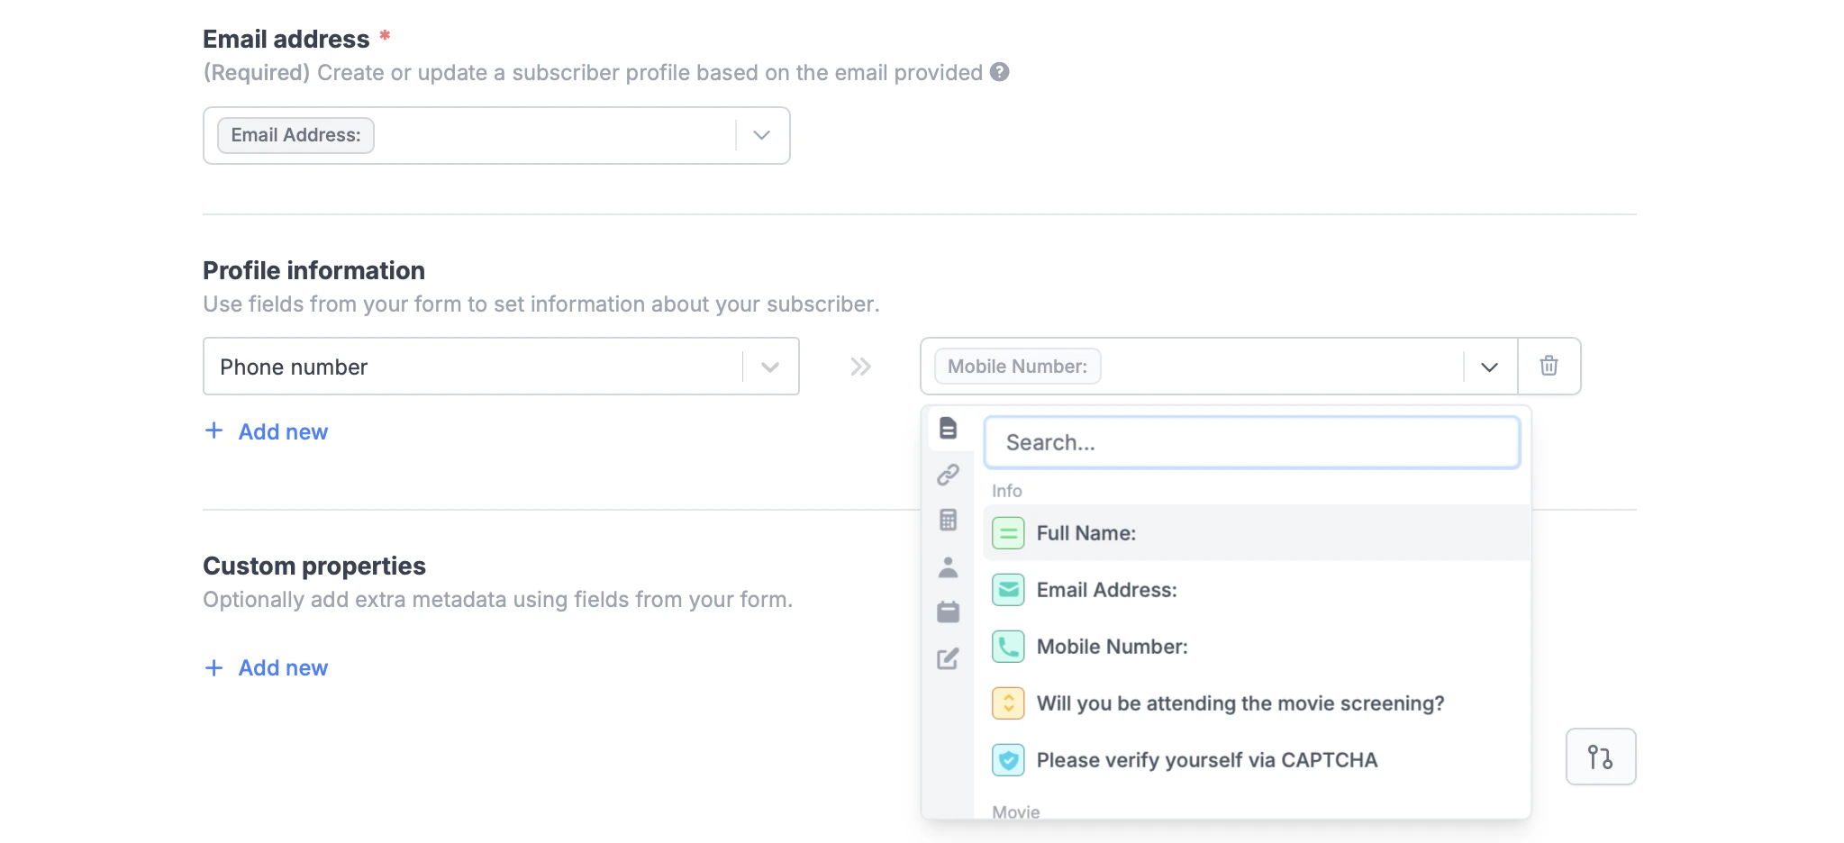Screen dimensions: 1844x843
Task: Select the calendar icon in the picker sidebar
Action: (x=949, y=612)
